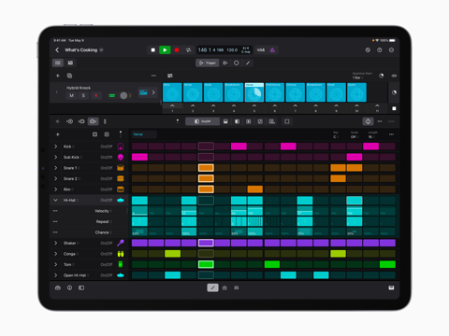Toggle the count-in button beside the metronome
Image resolution: width=449 pixels, height=336 pixels.
click(261, 50)
